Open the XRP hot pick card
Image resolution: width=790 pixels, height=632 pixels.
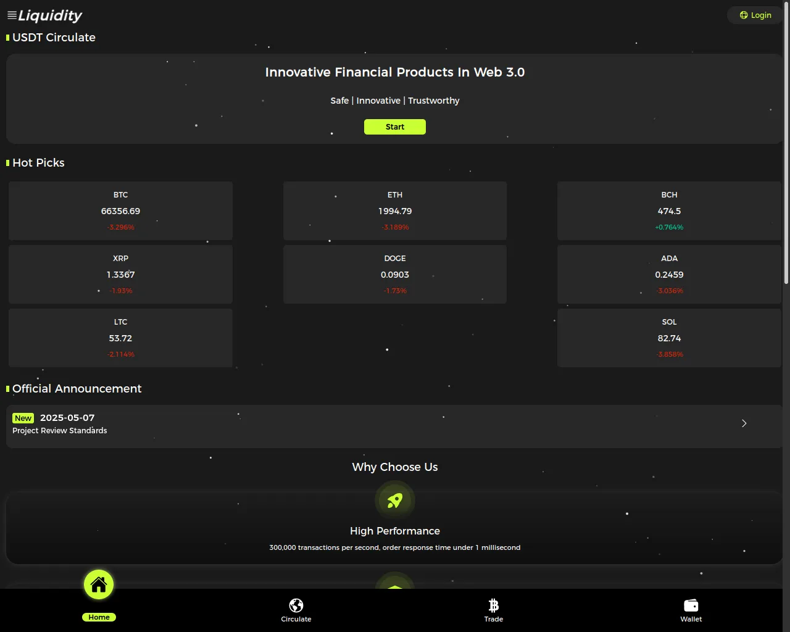120,274
